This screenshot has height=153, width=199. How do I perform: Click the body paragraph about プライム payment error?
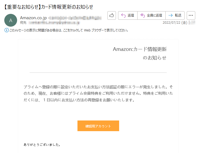(98, 94)
